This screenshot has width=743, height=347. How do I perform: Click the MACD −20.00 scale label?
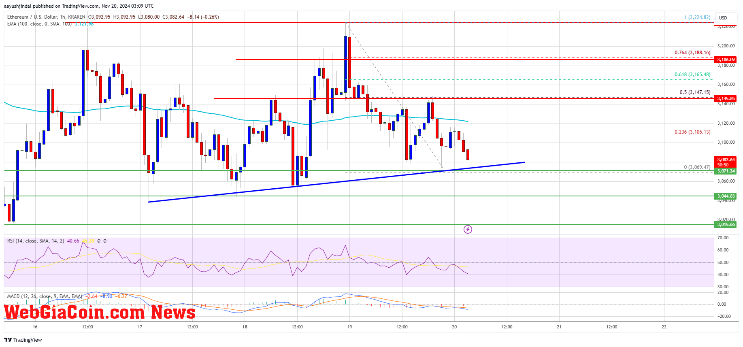pos(724,316)
